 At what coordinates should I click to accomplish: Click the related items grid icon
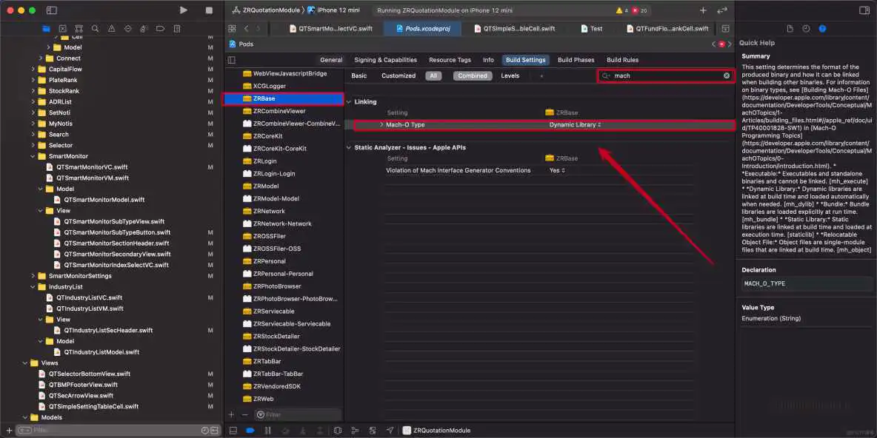(232, 29)
